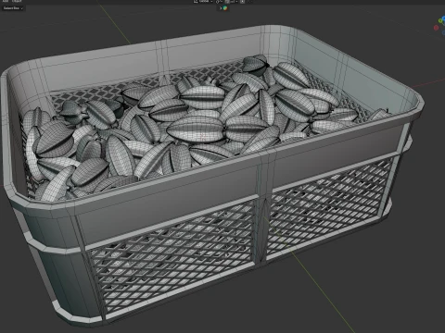Viewport: 445px width, 333px height.
Task: Open the Select Box tool dropdown
Action: coord(13,8)
